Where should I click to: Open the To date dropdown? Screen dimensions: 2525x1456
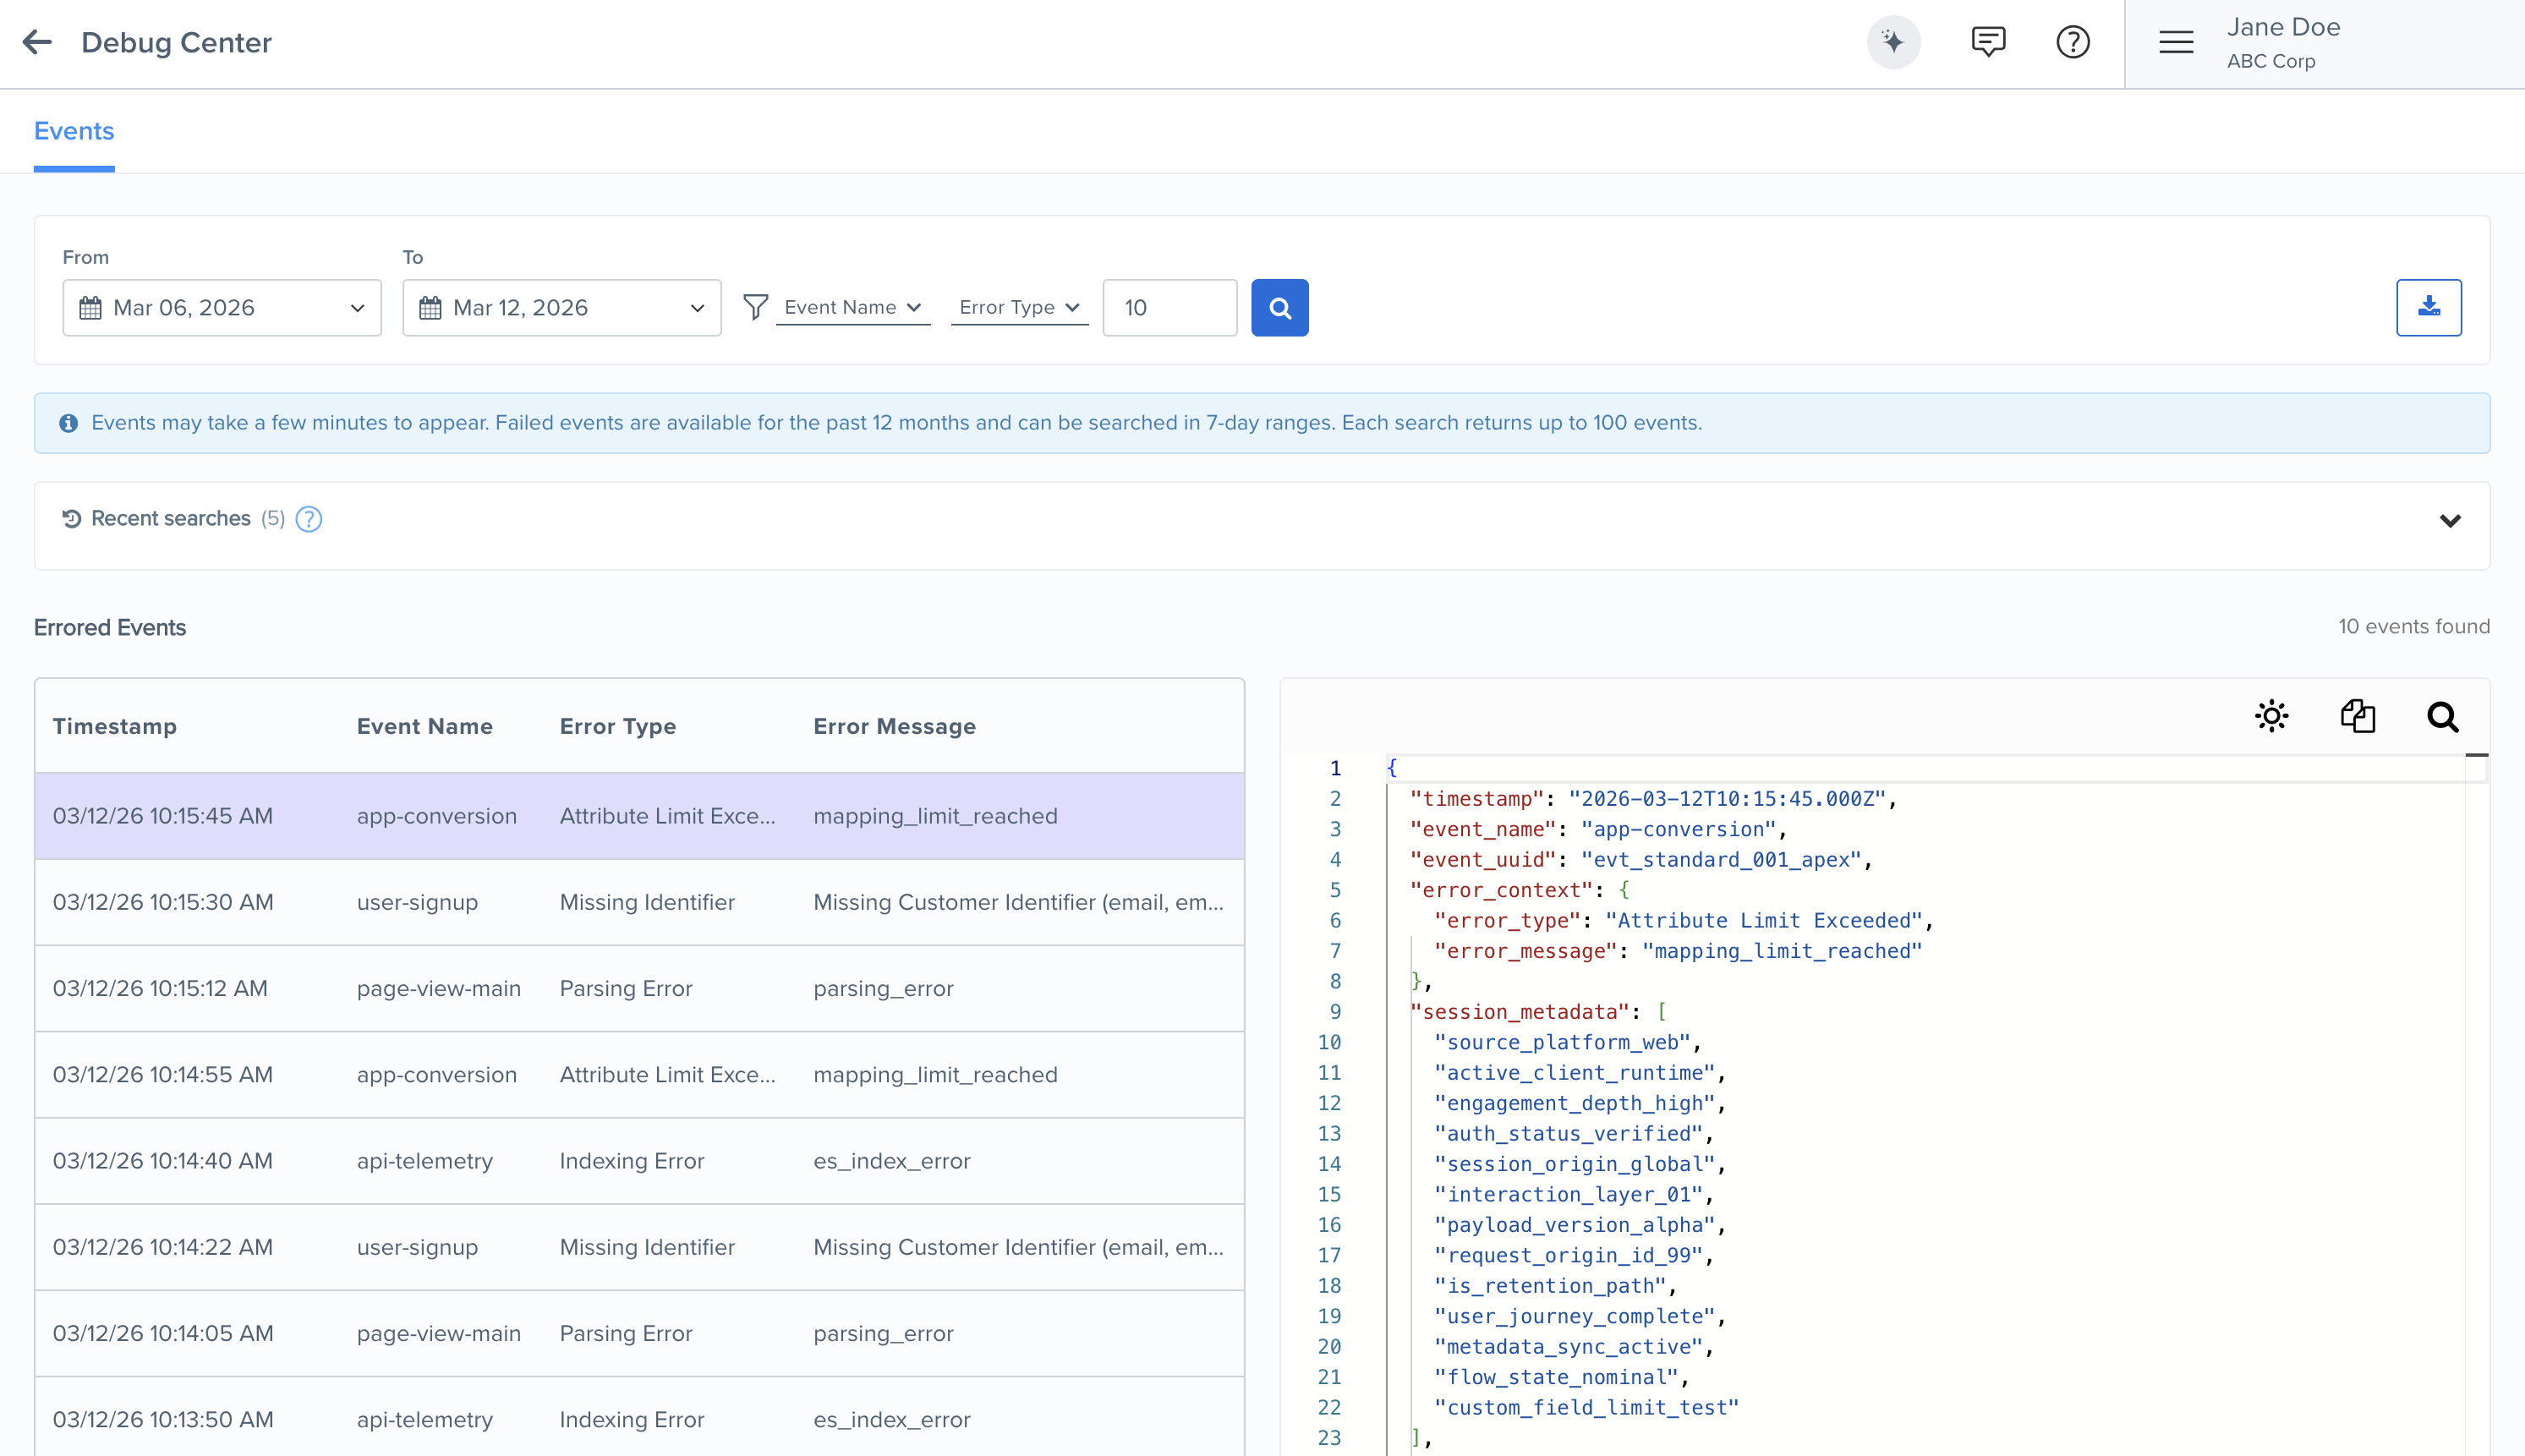(x=562, y=308)
